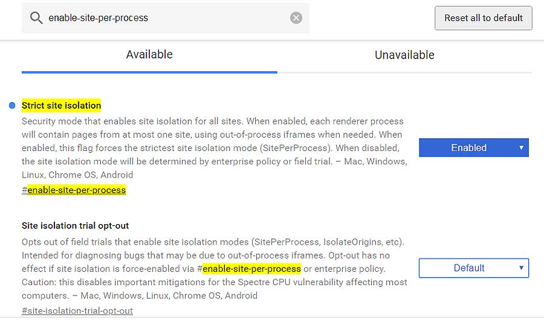Screen dimensions: 544x322
Task: Click the blue modified-flag dot indicator
Action: pyautogui.click(x=12, y=105)
